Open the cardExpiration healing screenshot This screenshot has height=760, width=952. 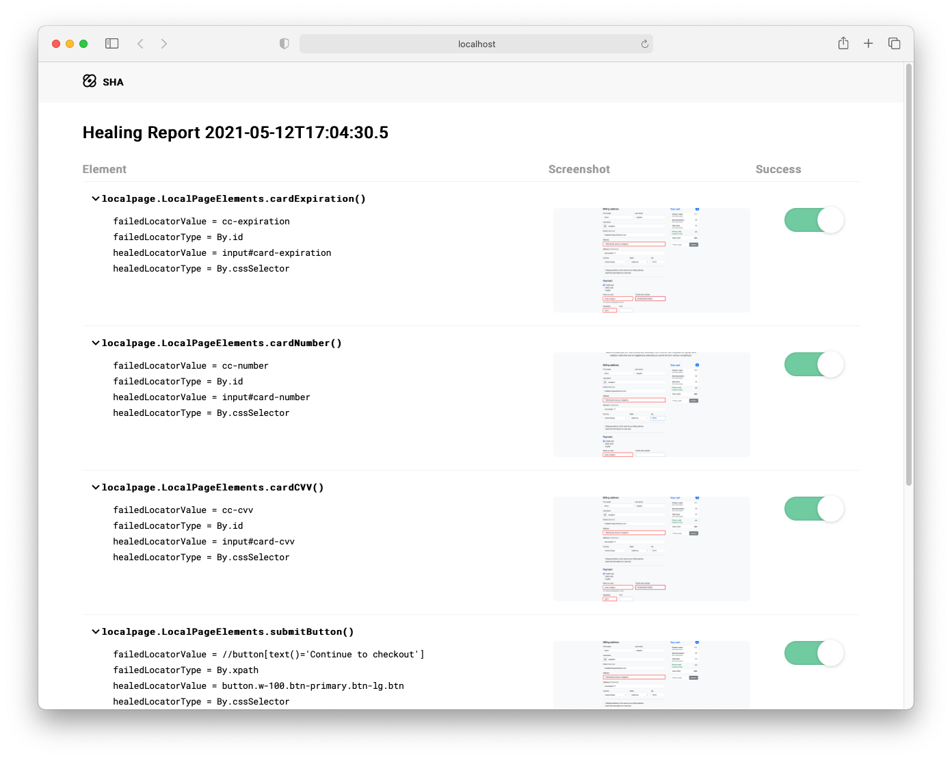tap(651, 260)
